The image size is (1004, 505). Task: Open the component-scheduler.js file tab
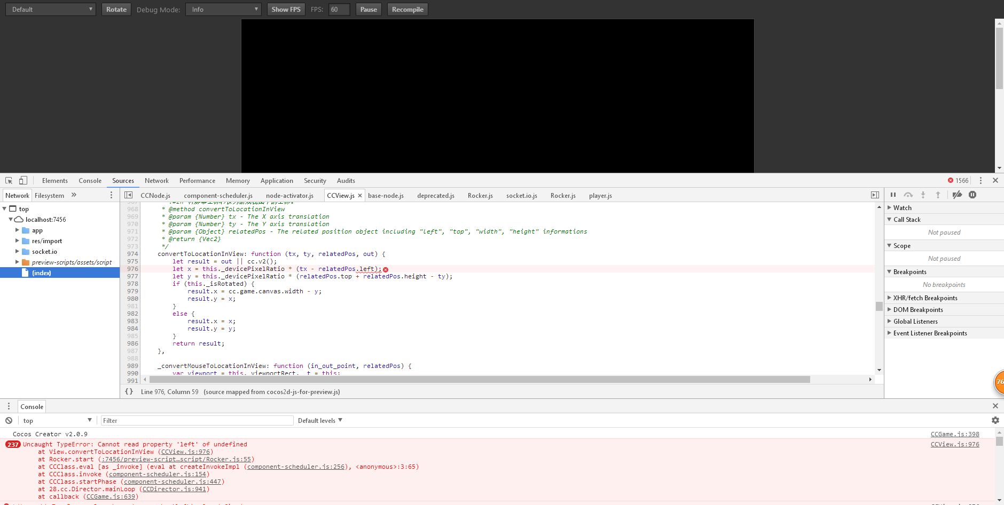pyautogui.click(x=218, y=196)
